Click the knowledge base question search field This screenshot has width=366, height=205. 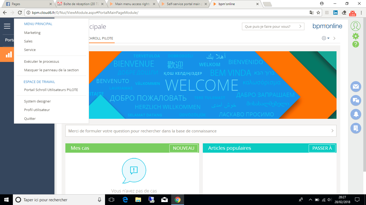(x=201, y=131)
